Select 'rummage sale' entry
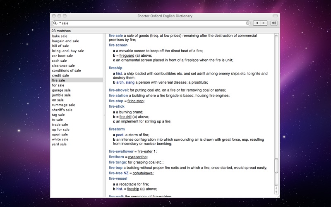Image resolution: width=331 pixels, height=207 pixels. coord(77,105)
